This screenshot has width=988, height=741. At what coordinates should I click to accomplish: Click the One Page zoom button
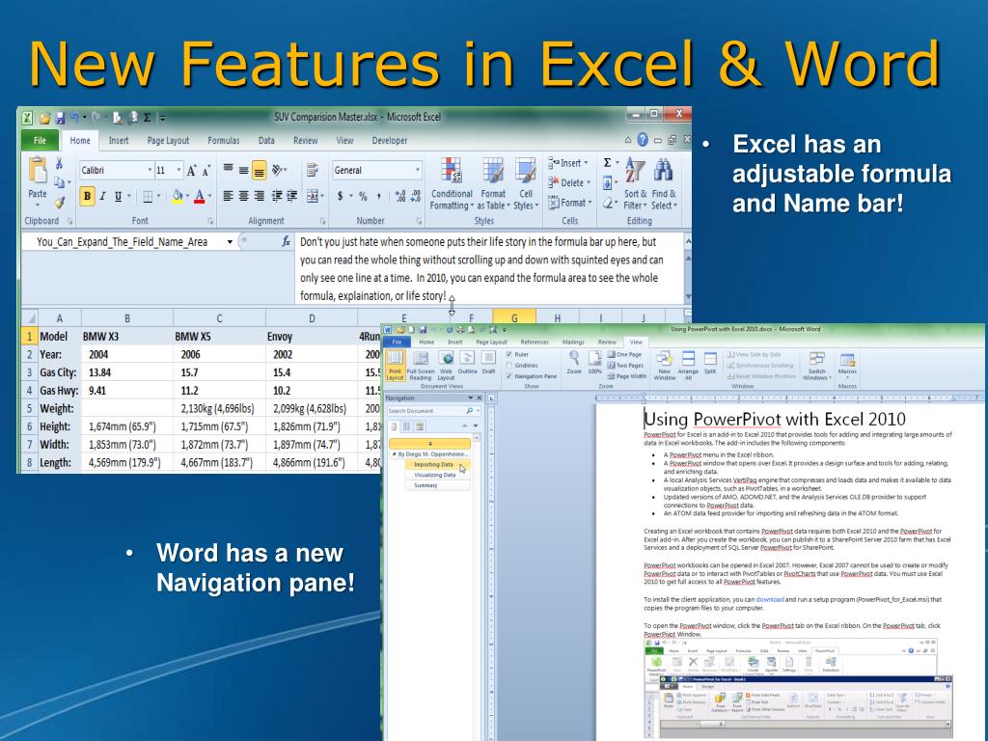[624, 355]
